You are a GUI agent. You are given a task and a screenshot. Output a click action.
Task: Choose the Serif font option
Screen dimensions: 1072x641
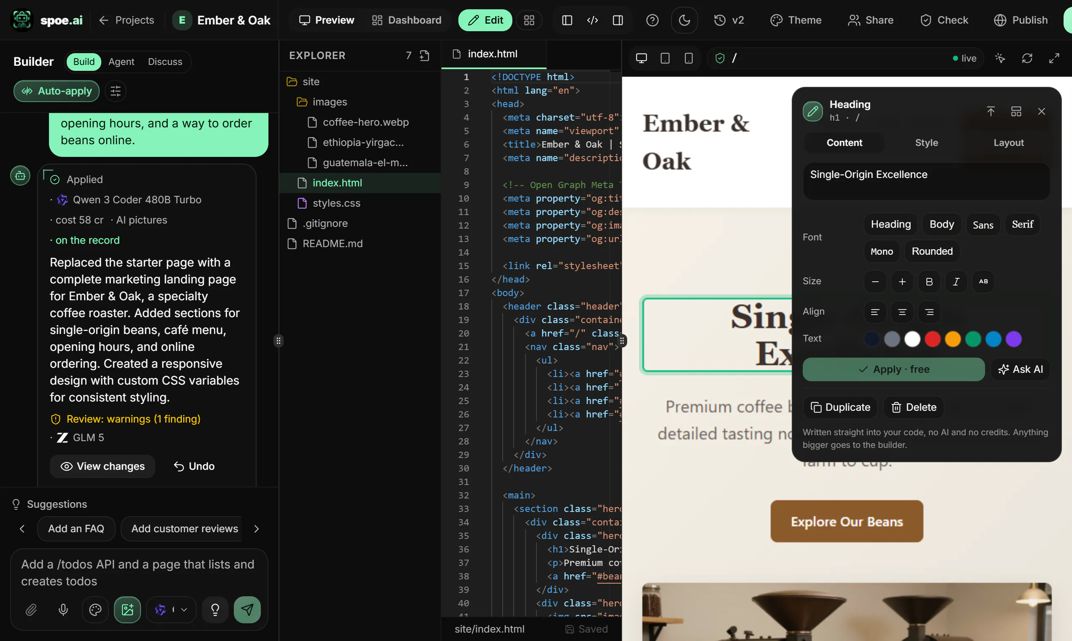(x=1022, y=224)
